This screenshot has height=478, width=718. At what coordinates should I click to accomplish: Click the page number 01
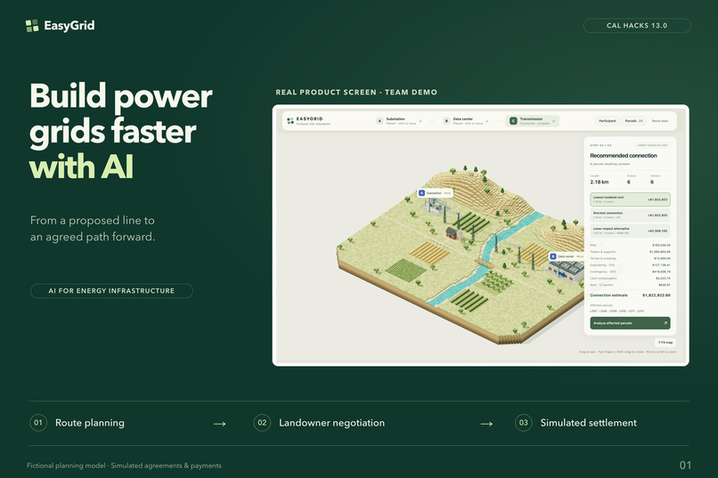[x=685, y=466]
